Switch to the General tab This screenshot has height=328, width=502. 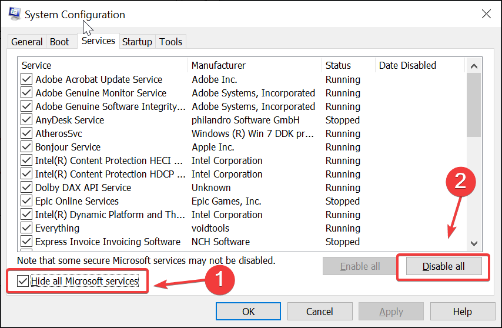coord(27,42)
